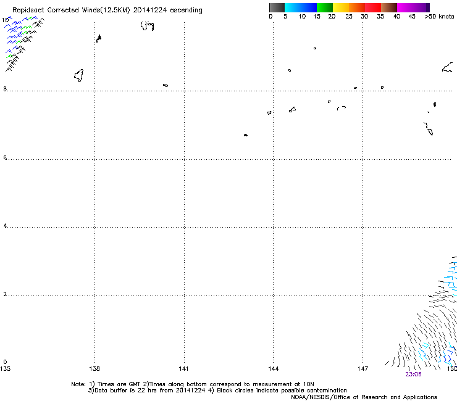Image resolution: width=457 pixels, height=401 pixels.
Task: Click the 'Data buffer is 22 hrs' note line
Action: coord(217,391)
